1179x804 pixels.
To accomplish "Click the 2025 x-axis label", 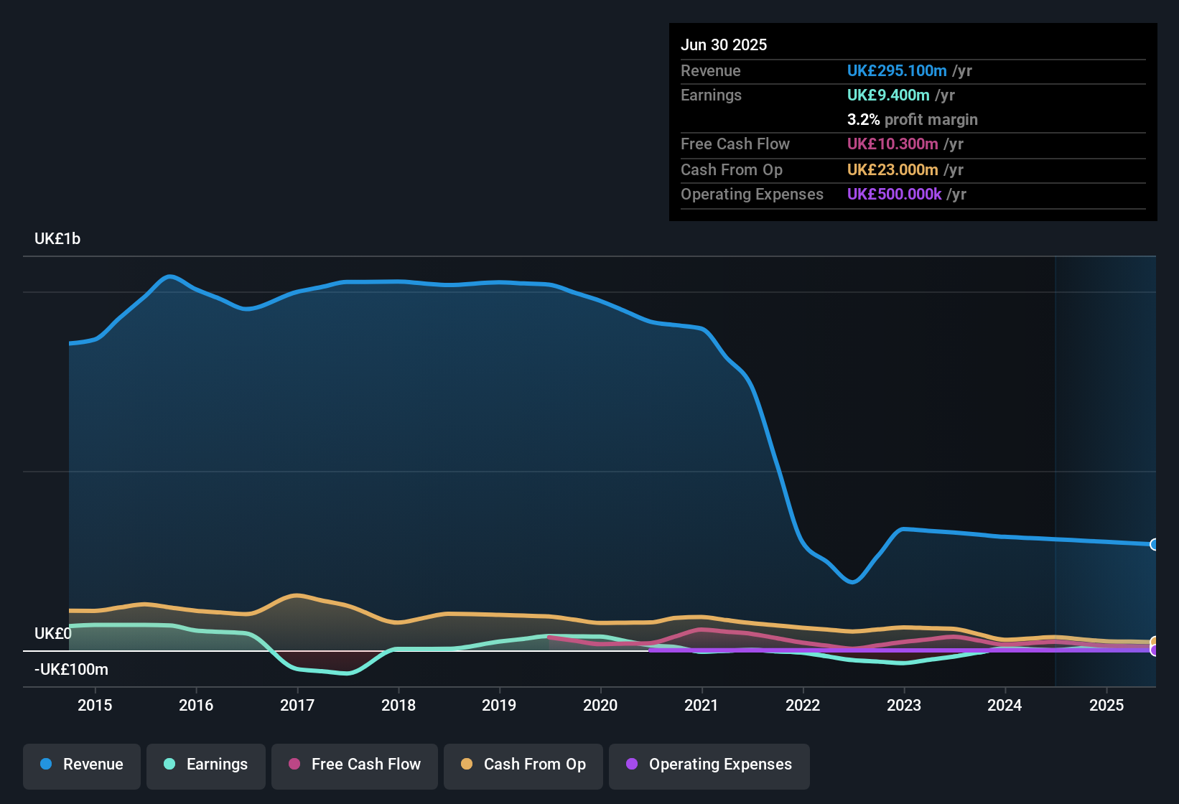I will point(1106,705).
